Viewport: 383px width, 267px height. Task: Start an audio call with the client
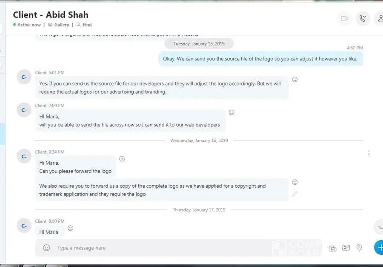pos(363,19)
